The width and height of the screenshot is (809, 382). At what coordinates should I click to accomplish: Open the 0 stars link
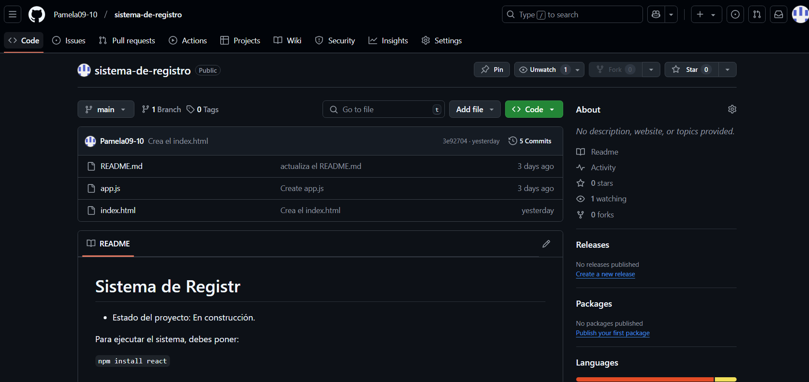(594, 183)
